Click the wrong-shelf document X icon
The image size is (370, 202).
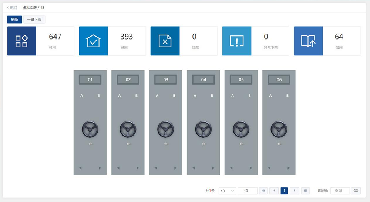[x=165, y=41]
